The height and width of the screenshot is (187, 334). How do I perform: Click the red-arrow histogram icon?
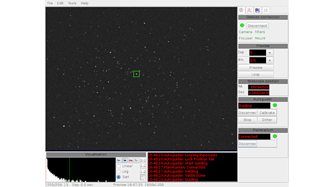point(131,160)
